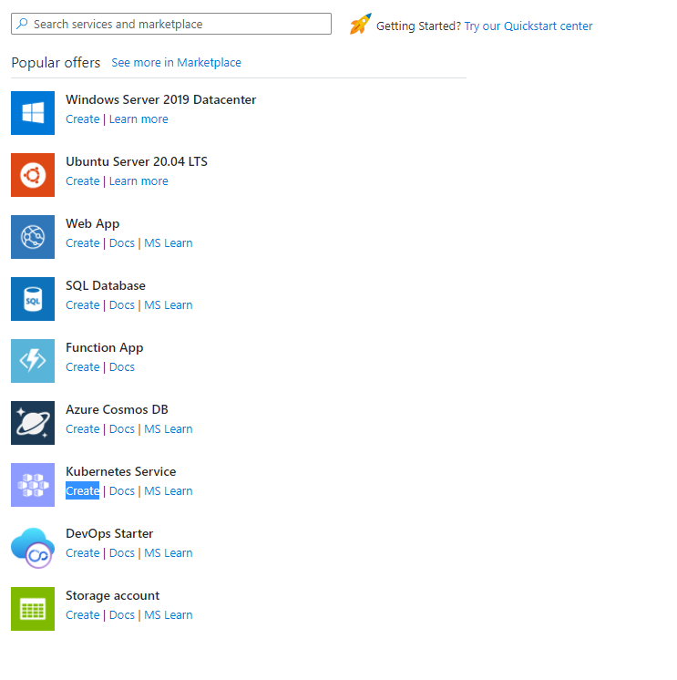
Task: Create an Azure Cosmos DB
Action: click(x=83, y=429)
